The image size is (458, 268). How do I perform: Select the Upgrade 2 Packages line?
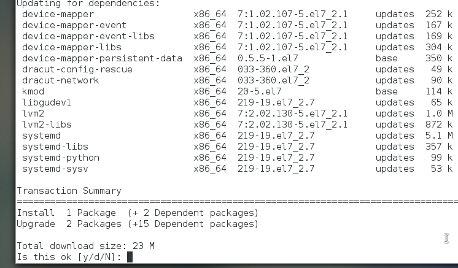click(138, 224)
